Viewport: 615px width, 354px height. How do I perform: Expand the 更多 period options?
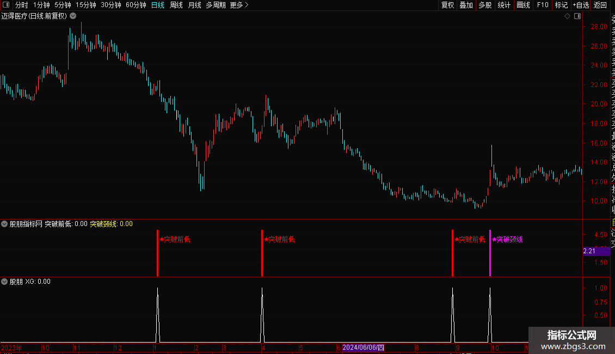(x=239, y=5)
